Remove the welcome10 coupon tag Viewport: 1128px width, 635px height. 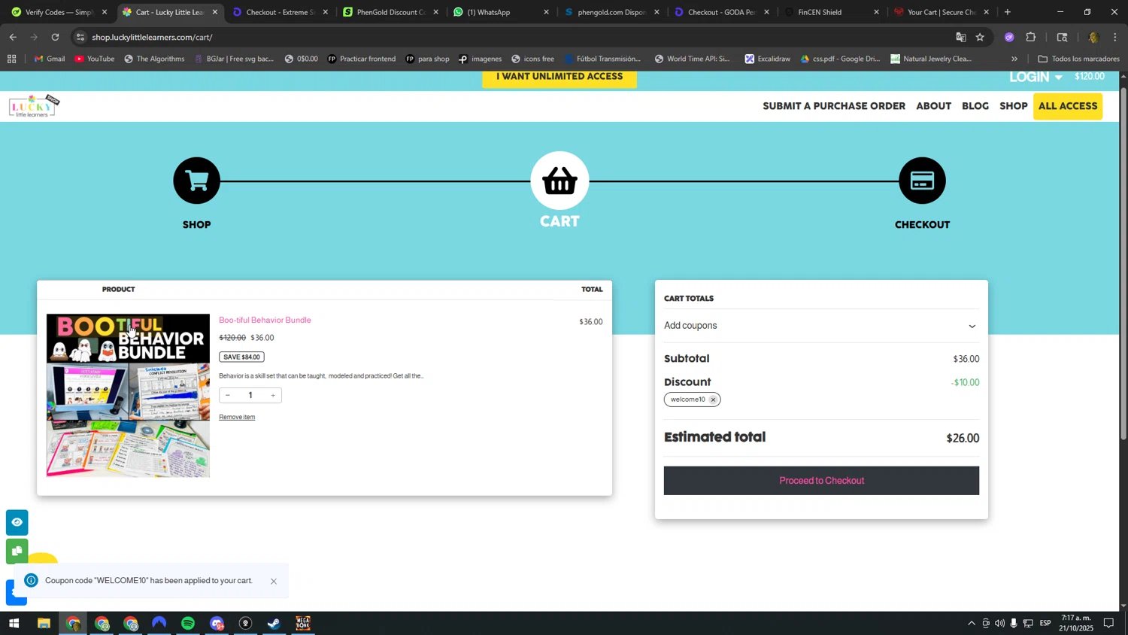coord(713,400)
